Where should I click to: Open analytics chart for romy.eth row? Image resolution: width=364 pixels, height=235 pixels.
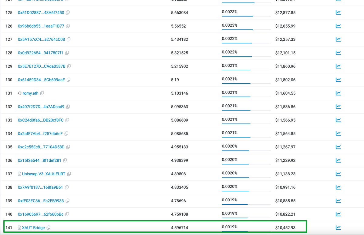(338, 93)
